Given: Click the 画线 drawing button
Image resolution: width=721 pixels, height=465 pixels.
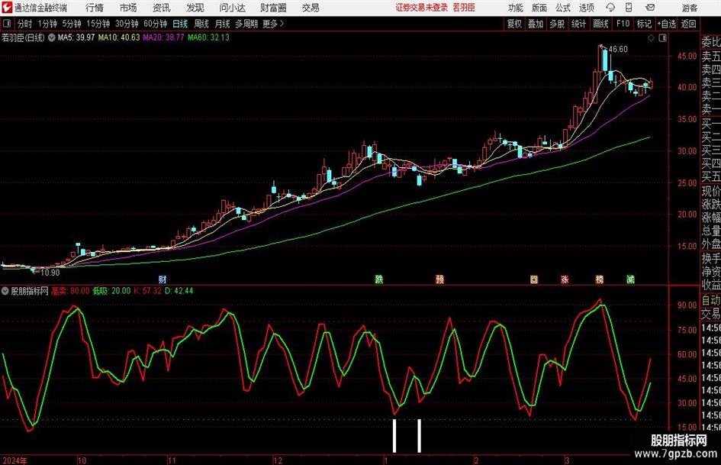Looking at the screenshot, I should (601, 24).
